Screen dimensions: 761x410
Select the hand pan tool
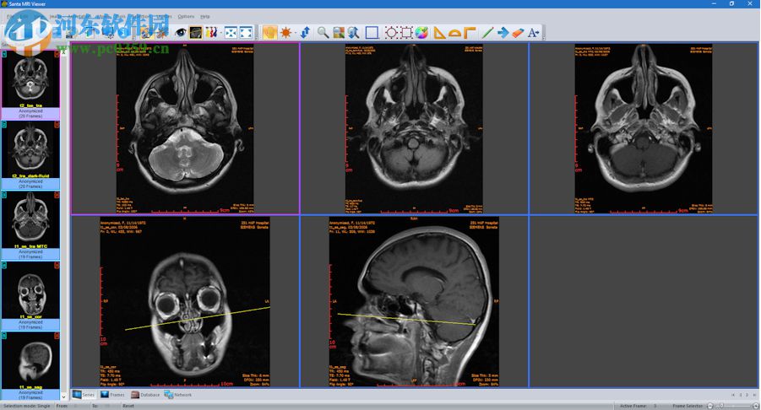pyautogui.click(x=269, y=32)
